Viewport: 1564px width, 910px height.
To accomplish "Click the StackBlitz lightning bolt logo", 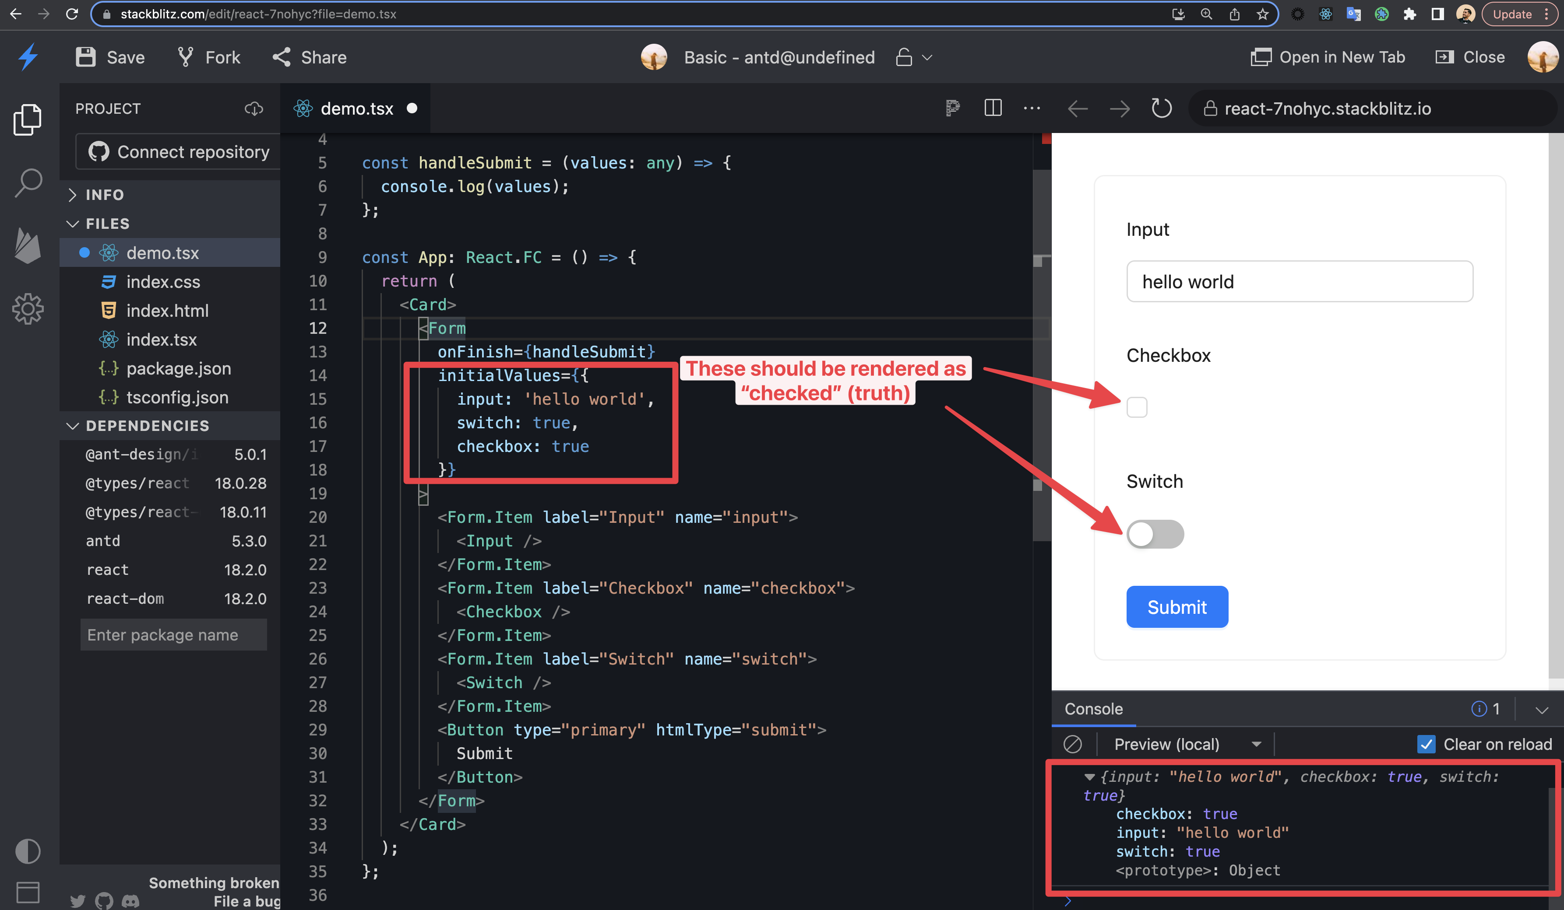I will click(28, 57).
